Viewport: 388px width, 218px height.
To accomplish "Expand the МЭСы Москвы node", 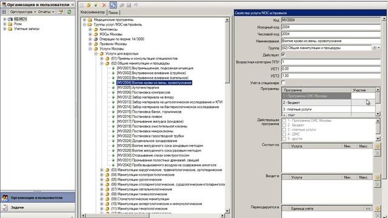I will [90, 34].
